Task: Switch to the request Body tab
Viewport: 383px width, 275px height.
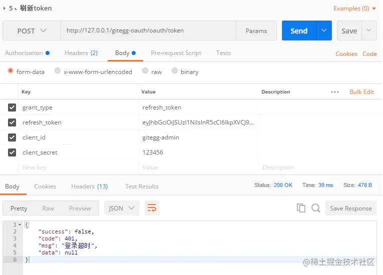Action: tap(125, 53)
